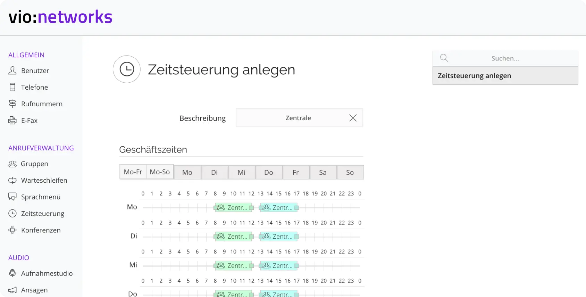This screenshot has width=586, height=297.
Task: Click the magnifier search icon
Action: (444, 58)
